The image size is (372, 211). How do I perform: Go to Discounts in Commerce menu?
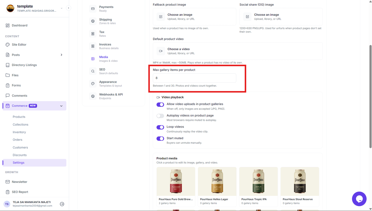coord(20,155)
